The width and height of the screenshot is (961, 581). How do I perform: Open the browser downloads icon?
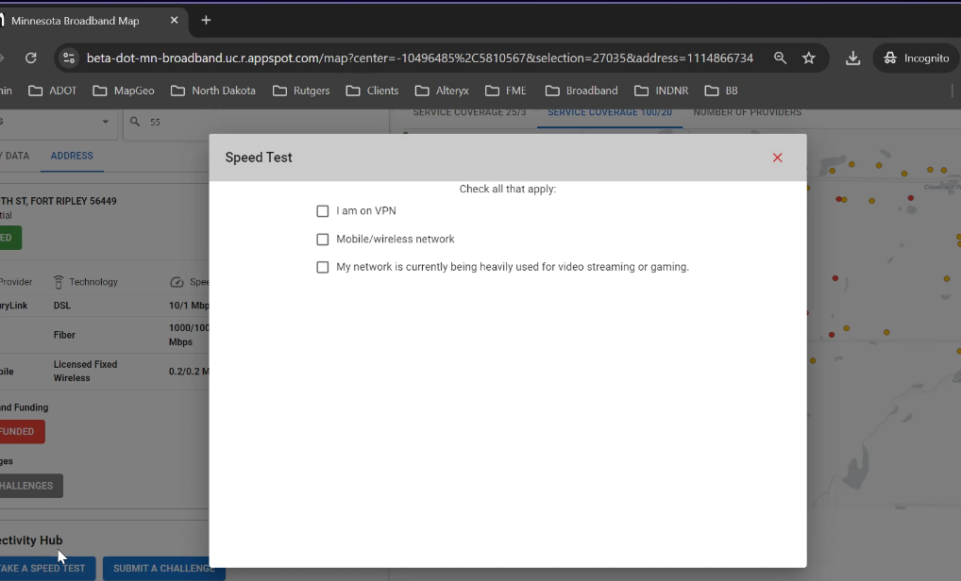click(x=852, y=58)
